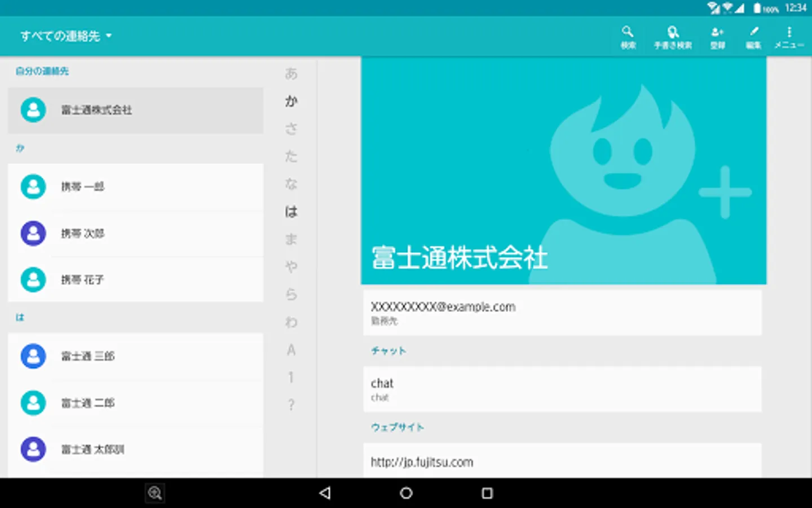The image size is (812, 508).
Task: Tap the battery status icon
Action: (x=757, y=8)
